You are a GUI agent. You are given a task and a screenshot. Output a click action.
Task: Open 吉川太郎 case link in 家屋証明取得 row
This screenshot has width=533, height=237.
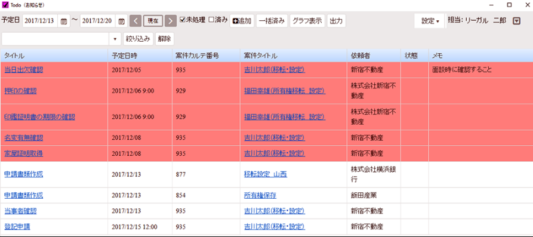[x=275, y=153]
